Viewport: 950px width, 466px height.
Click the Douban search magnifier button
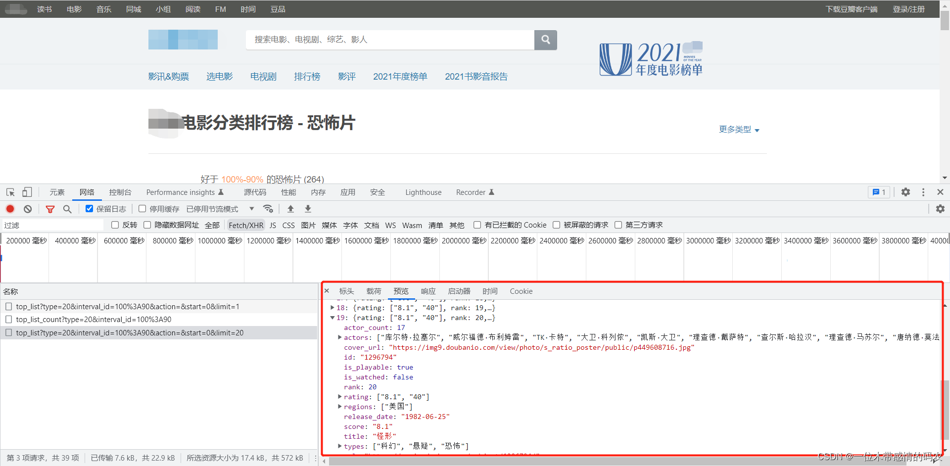[x=546, y=40]
